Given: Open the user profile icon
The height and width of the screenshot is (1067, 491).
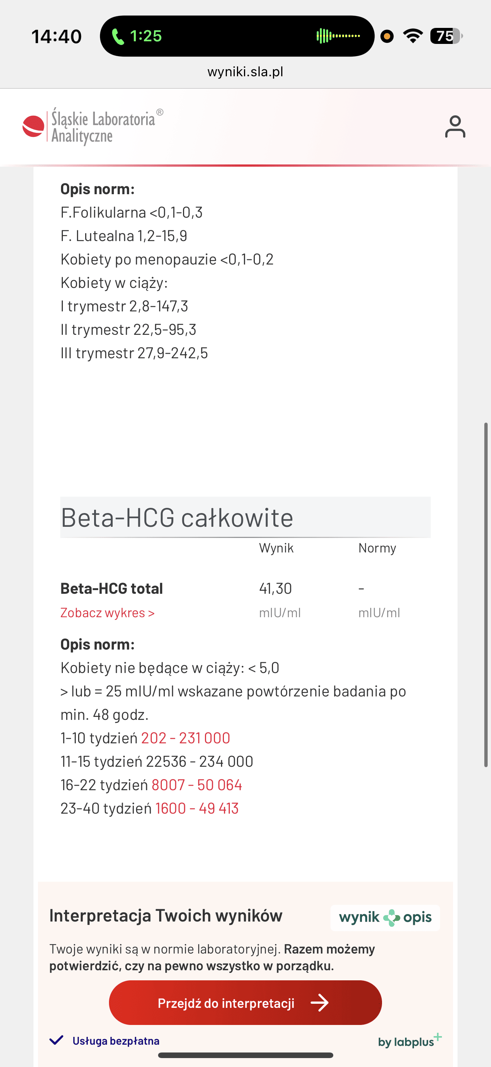Looking at the screenshot, I should click(x=455, y=126).
